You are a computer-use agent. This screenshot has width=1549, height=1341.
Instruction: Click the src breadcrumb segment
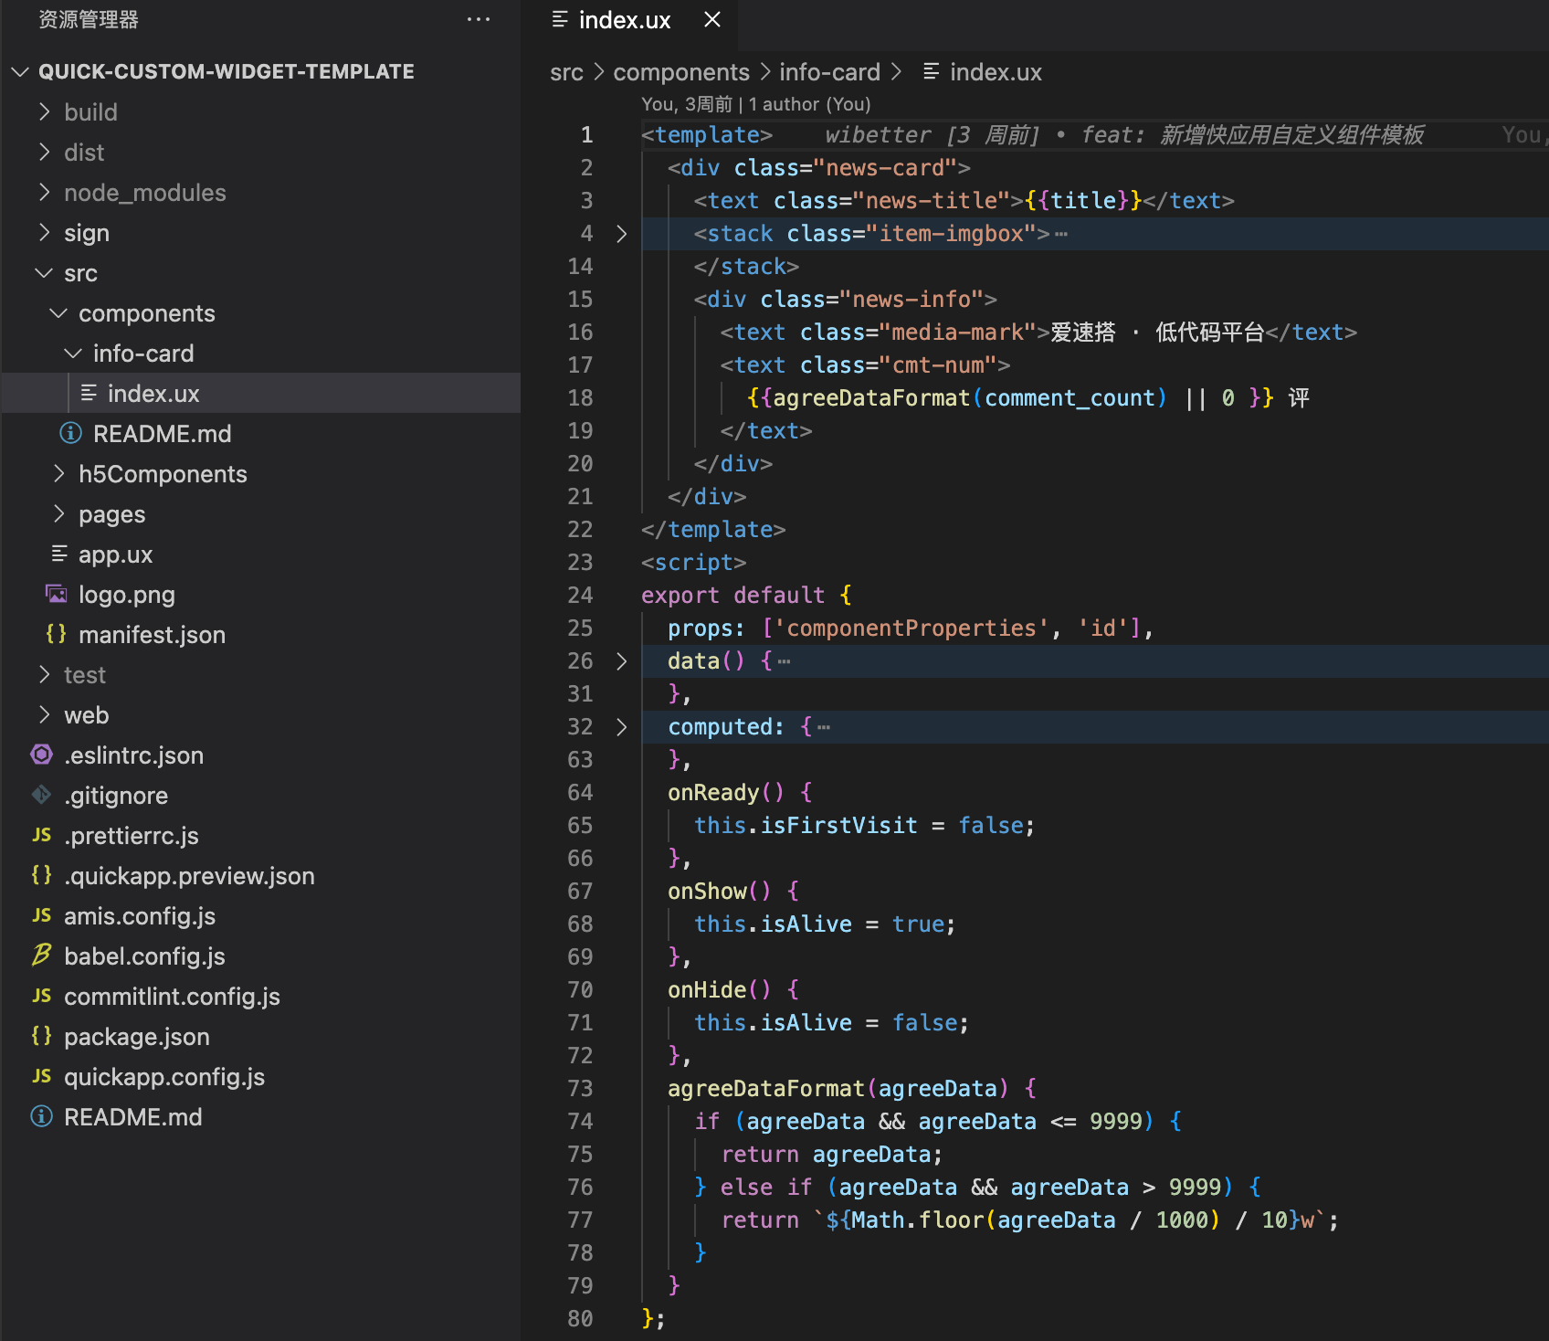click(566, 72)
